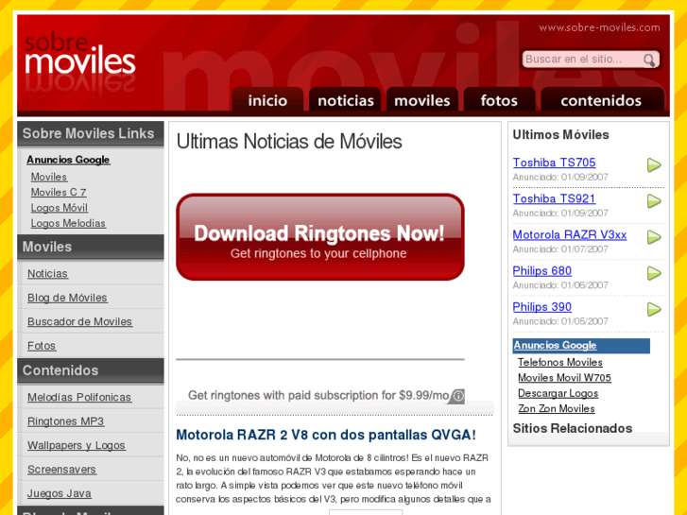687x515 pixels.
Task: Click ringtones paid subscription ad text
Action: point(318,395)
